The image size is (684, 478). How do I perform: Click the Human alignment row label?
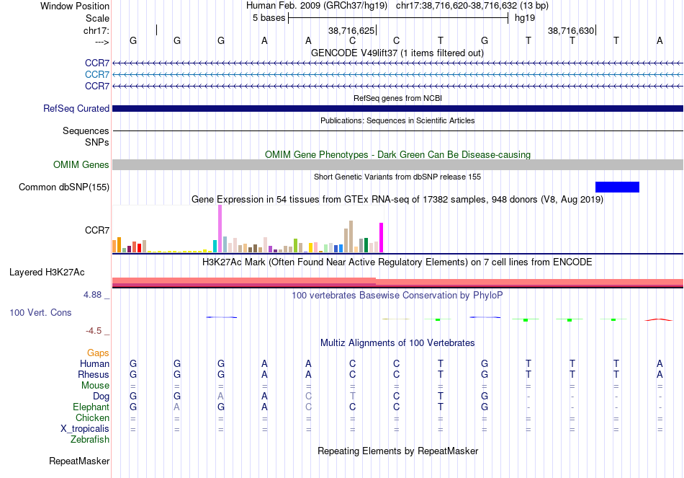pos(94,363)
